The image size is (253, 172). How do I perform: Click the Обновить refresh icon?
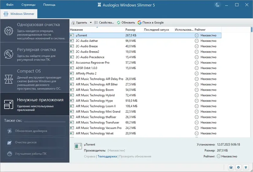119,22
